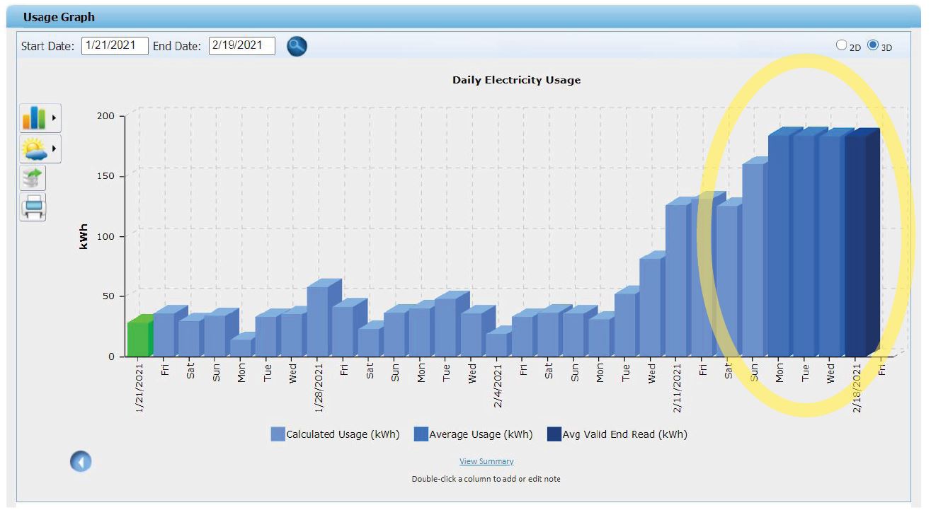Click the back navigation arrow circle
This screenshot has width=931, height=510.
click(80, 460)
